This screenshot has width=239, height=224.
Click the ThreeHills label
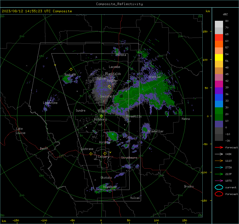point(134,116)
